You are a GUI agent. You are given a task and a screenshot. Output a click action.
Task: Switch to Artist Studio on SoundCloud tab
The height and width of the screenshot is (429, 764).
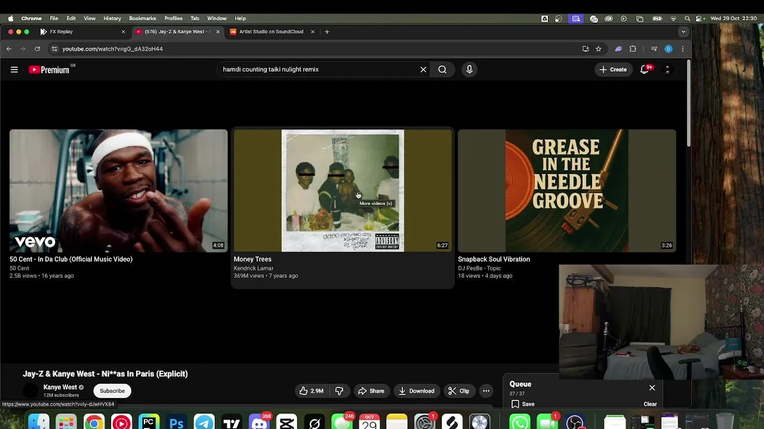click(x=271, y=32)
